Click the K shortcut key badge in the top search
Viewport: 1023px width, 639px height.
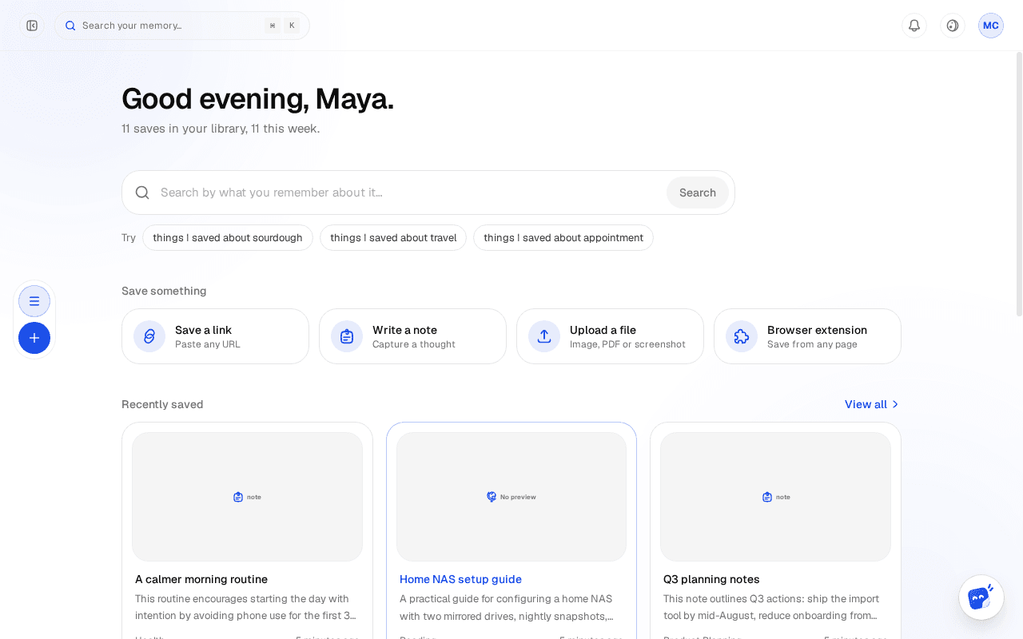pyautogui.click(x=292, y=26)
